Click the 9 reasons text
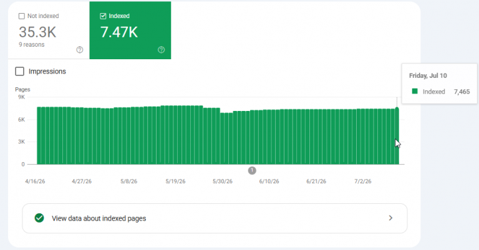Image resolution: width=479 pixels, height=250 pixels. 31,44
